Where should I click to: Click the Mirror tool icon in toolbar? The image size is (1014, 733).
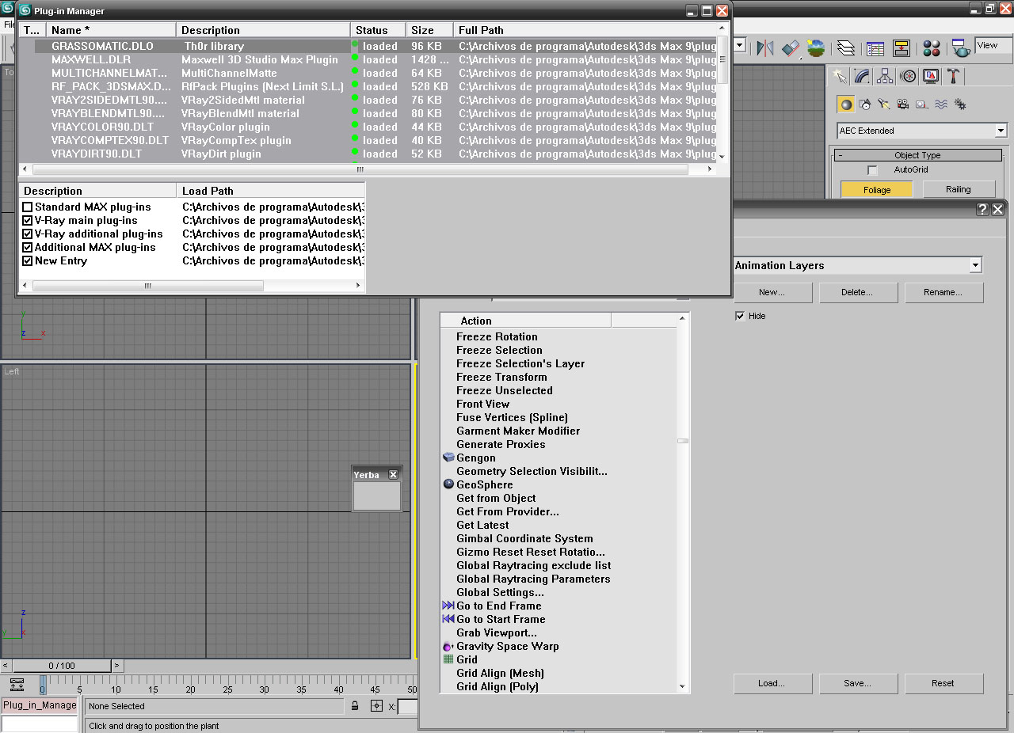(x=764, y=48)
